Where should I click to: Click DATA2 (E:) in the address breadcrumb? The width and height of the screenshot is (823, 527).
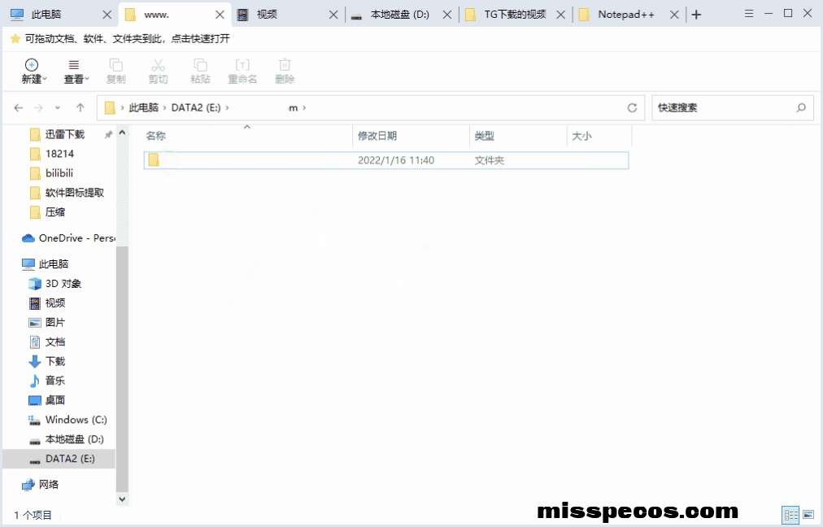196,107
